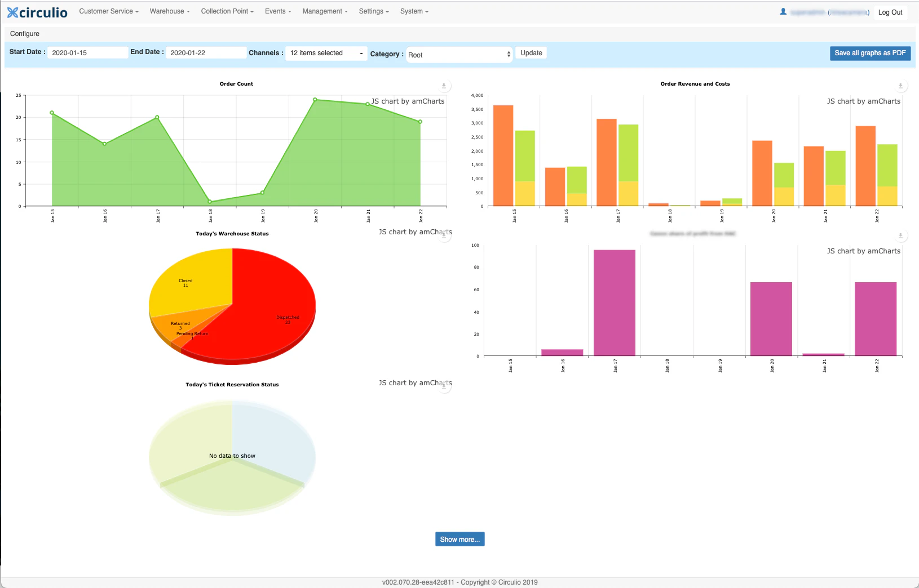Open the Category Root selector
919x588 pixels.
coord(459,54)
